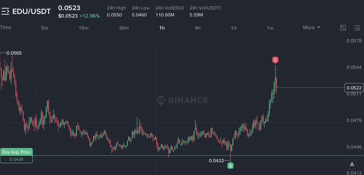Click the 24h Vol(EDU) label
This screenshot has width=364, height=175.
pos(170,8)
